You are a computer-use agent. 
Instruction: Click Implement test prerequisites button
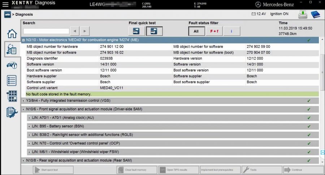pos(220,170)
